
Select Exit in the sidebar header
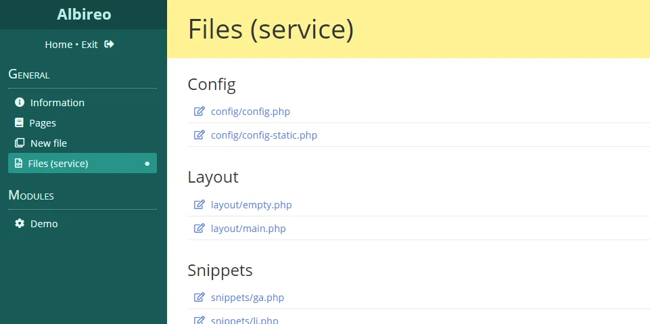(x=89, y=45)
